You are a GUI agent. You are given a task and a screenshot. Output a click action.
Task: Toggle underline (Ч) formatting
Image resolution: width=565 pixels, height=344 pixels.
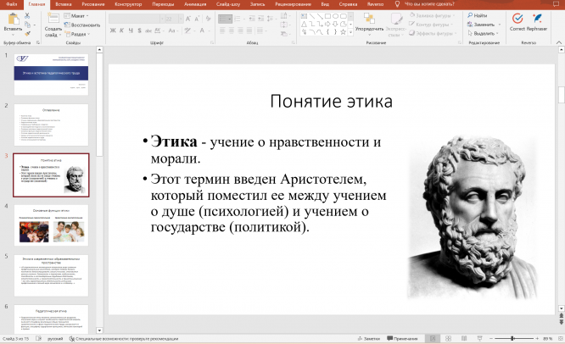[x=131, y=31]
